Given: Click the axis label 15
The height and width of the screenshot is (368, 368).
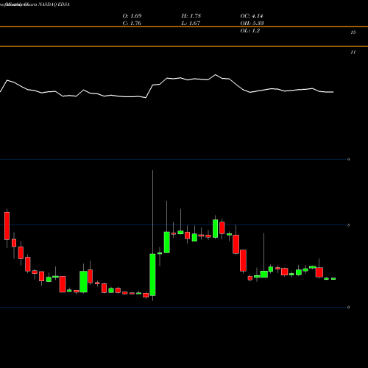Looking at the screenshot, I should click(353, 32).
